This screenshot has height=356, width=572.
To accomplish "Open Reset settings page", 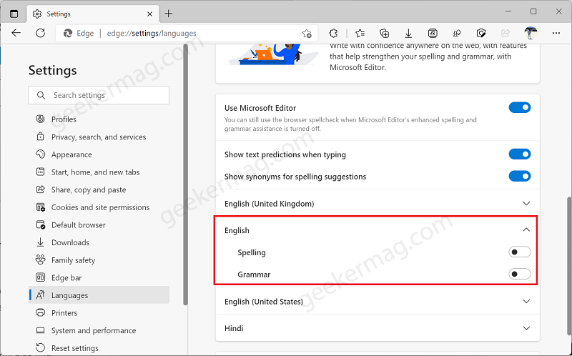I will pos(99,348).
